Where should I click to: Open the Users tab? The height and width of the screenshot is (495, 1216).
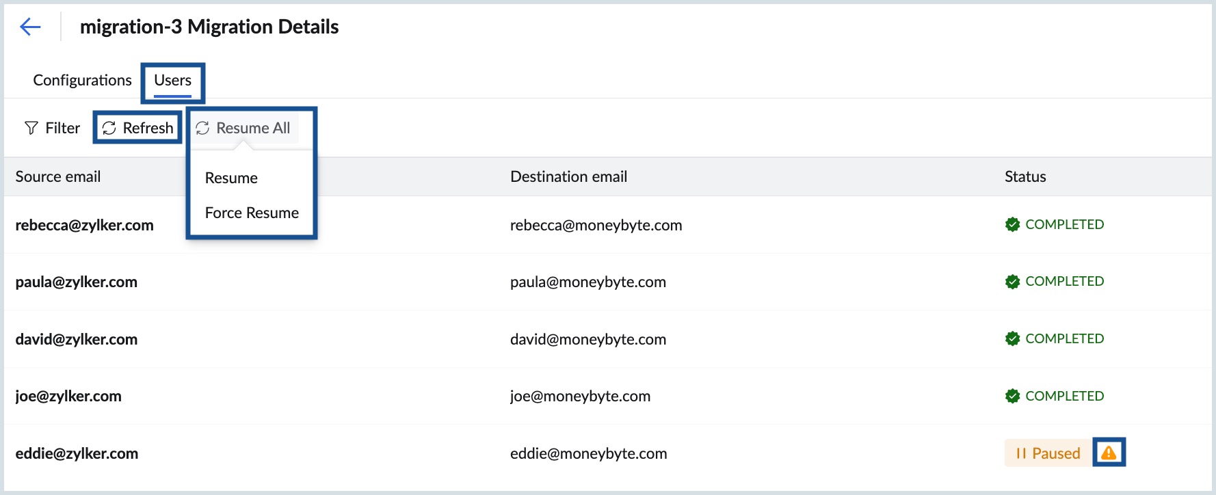pos(172,81)
